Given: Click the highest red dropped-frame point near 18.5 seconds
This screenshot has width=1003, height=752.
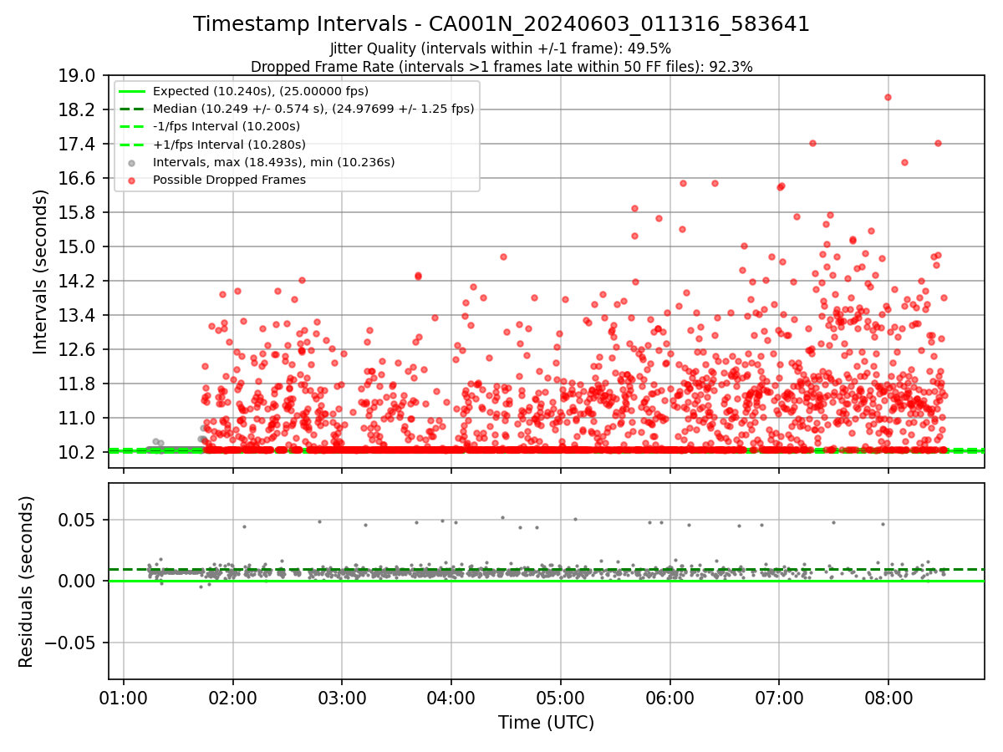Looking at the screenshot, I should [x=888, y=97].
